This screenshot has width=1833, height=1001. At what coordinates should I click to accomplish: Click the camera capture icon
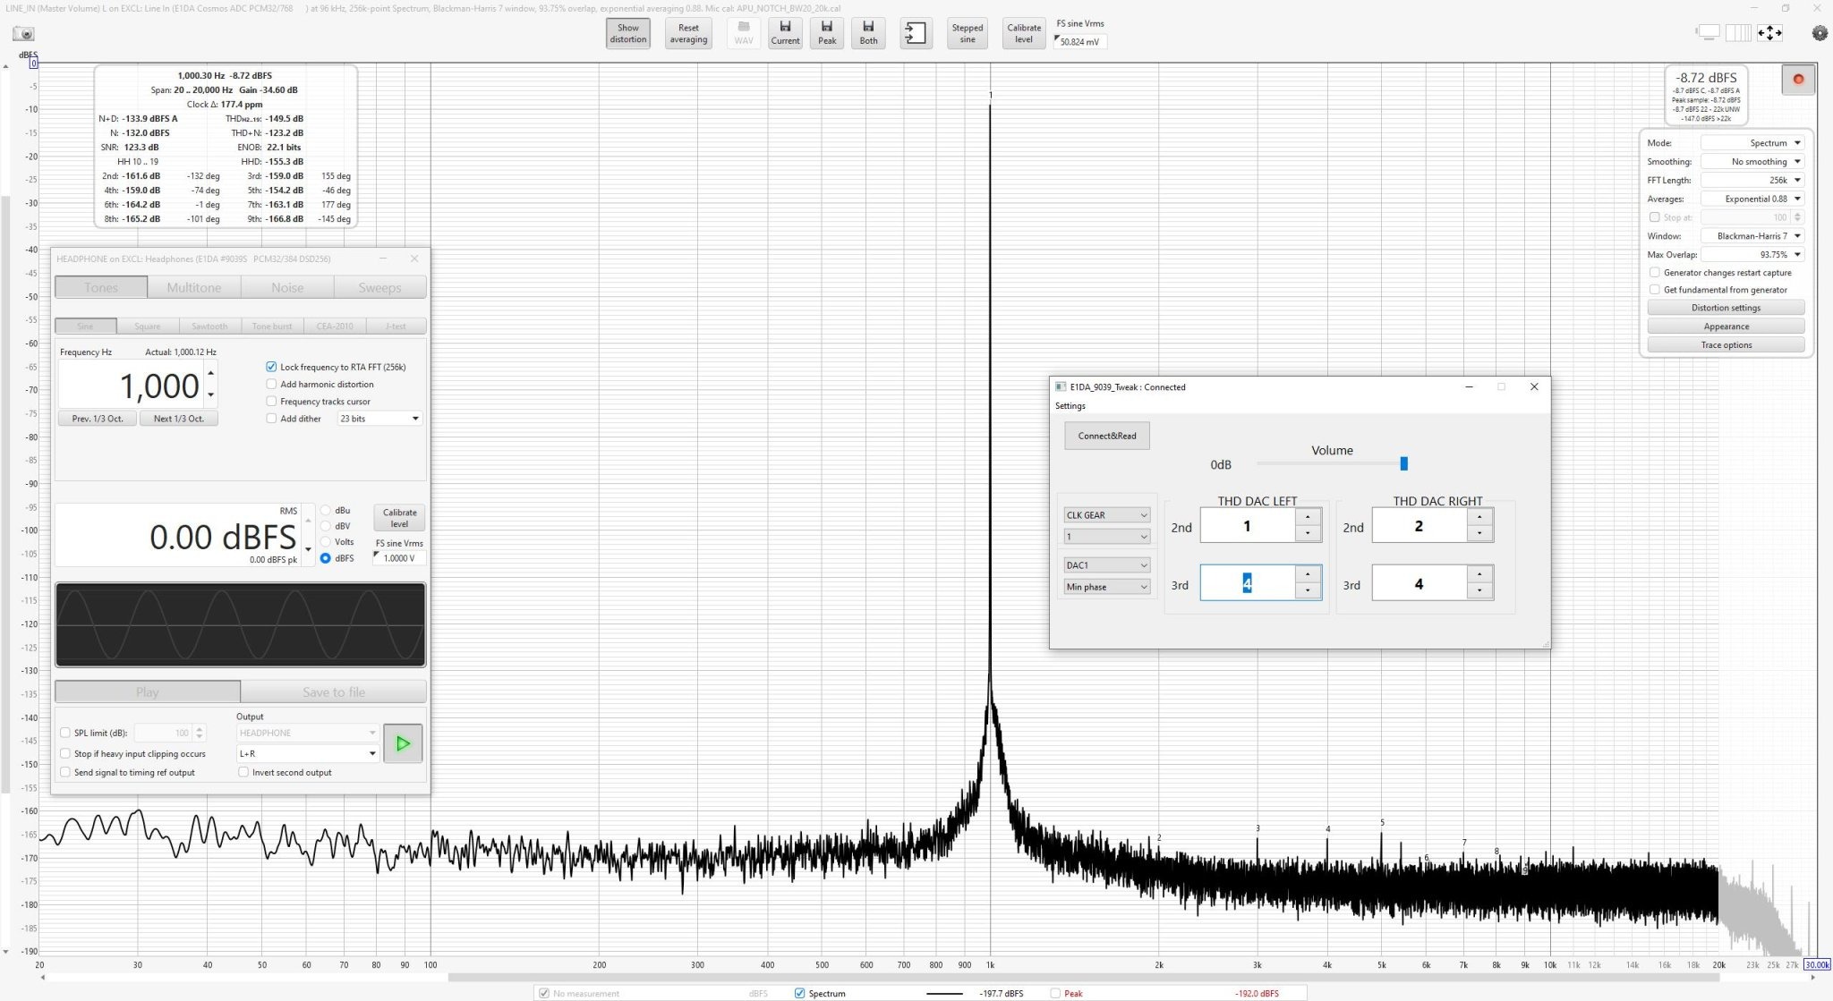tap(24, 34)
